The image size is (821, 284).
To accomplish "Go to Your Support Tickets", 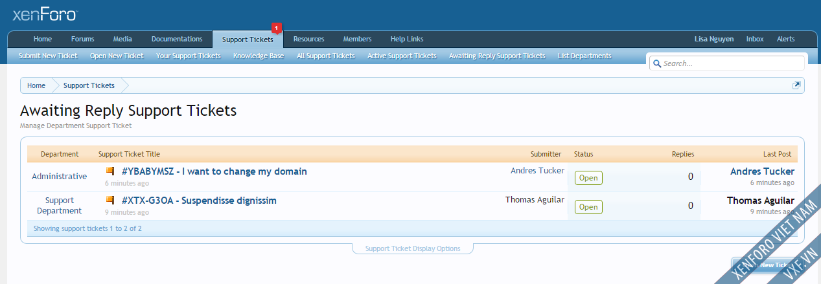I will pos(189,56).
